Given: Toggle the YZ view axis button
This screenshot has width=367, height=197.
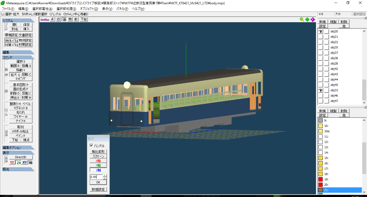Looking at the screenshot, I should pos(12,162).
